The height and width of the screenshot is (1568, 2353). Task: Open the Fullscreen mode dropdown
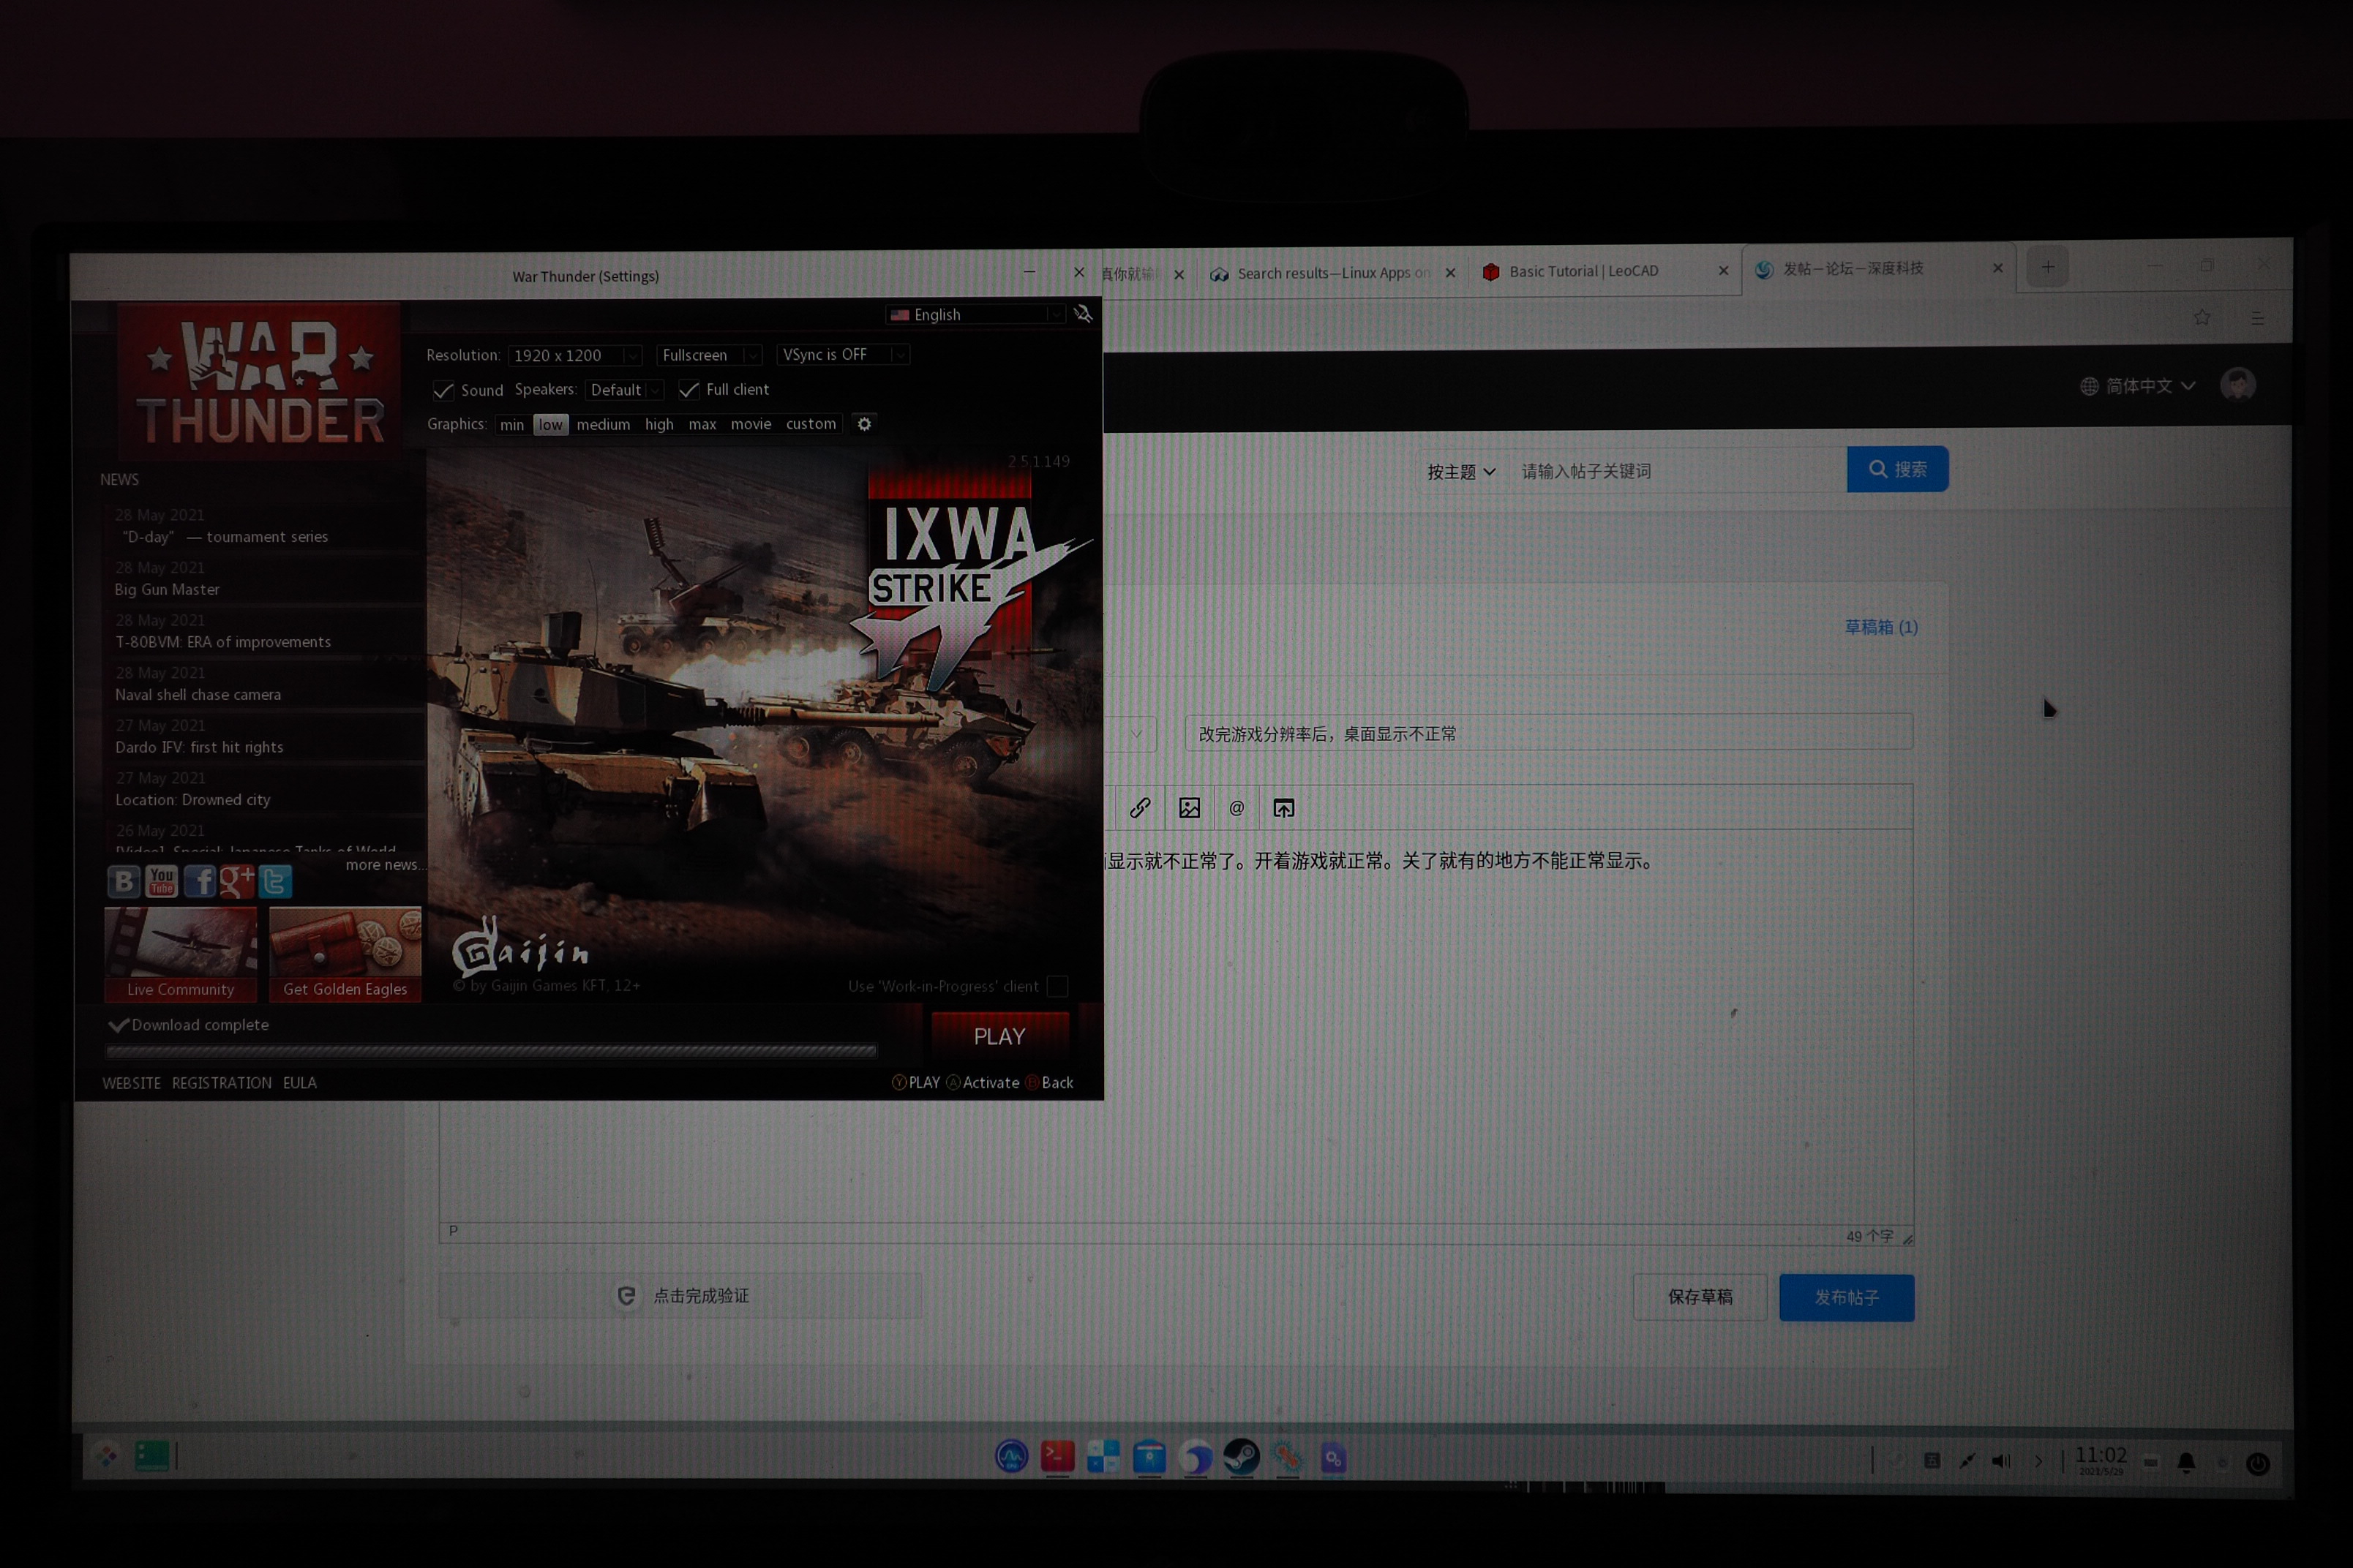click(x=708, y=355)
